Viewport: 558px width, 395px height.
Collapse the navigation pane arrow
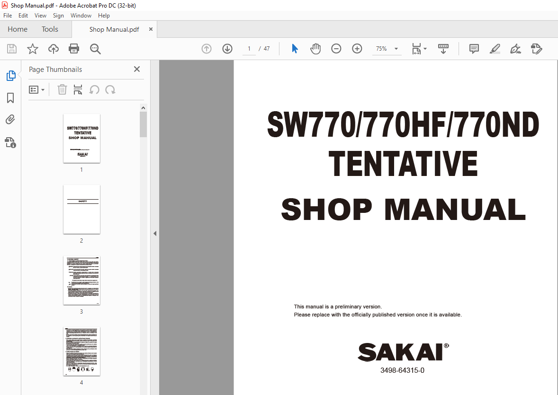click(x=155, y=233)
